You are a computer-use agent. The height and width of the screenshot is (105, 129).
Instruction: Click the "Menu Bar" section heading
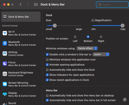pyautogui.click(x=52, y=90)
